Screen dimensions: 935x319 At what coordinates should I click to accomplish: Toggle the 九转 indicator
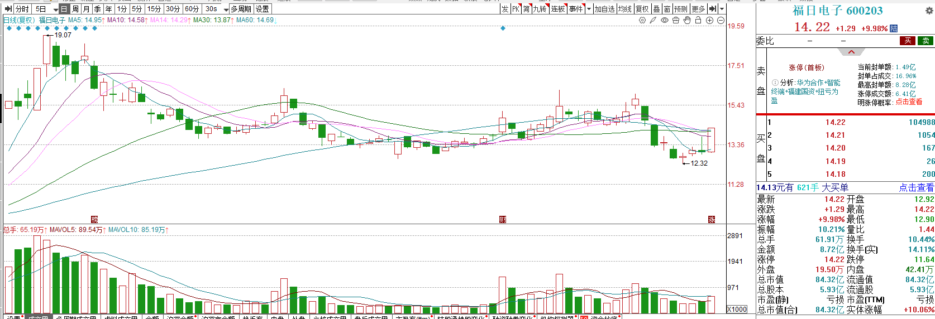tap(540, 9)
